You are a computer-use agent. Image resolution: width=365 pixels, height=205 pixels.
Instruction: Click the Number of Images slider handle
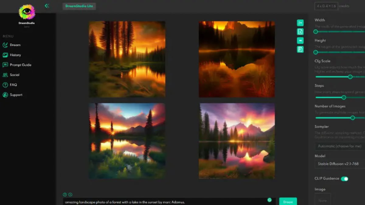coord(353,118)
